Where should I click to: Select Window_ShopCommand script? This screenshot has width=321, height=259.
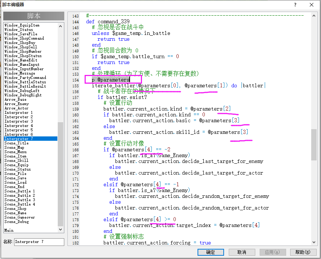(x=24, y=38)
